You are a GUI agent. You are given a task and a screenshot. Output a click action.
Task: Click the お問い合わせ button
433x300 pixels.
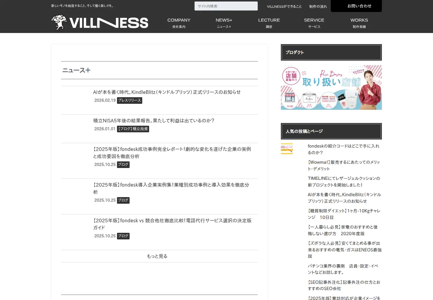coord(356,6)
